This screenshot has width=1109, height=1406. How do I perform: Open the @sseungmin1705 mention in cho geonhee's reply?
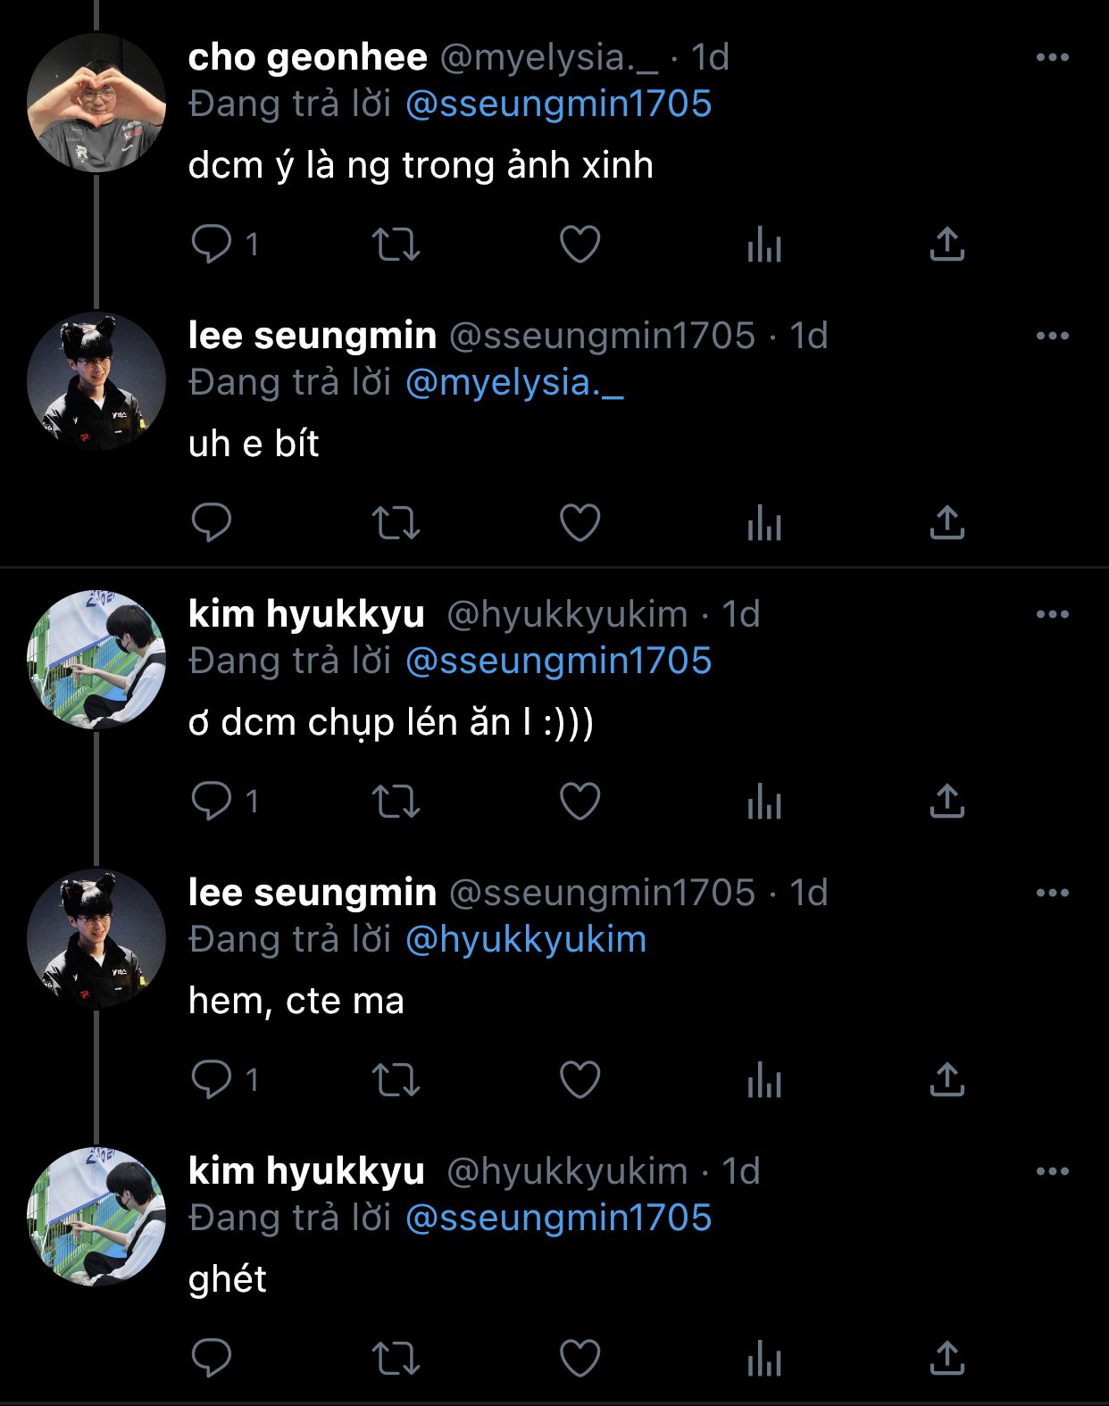click(x=558, y=104)
